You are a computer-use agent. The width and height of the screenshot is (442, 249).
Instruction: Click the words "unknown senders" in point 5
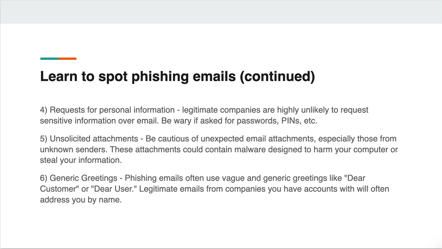coord(73,150)
